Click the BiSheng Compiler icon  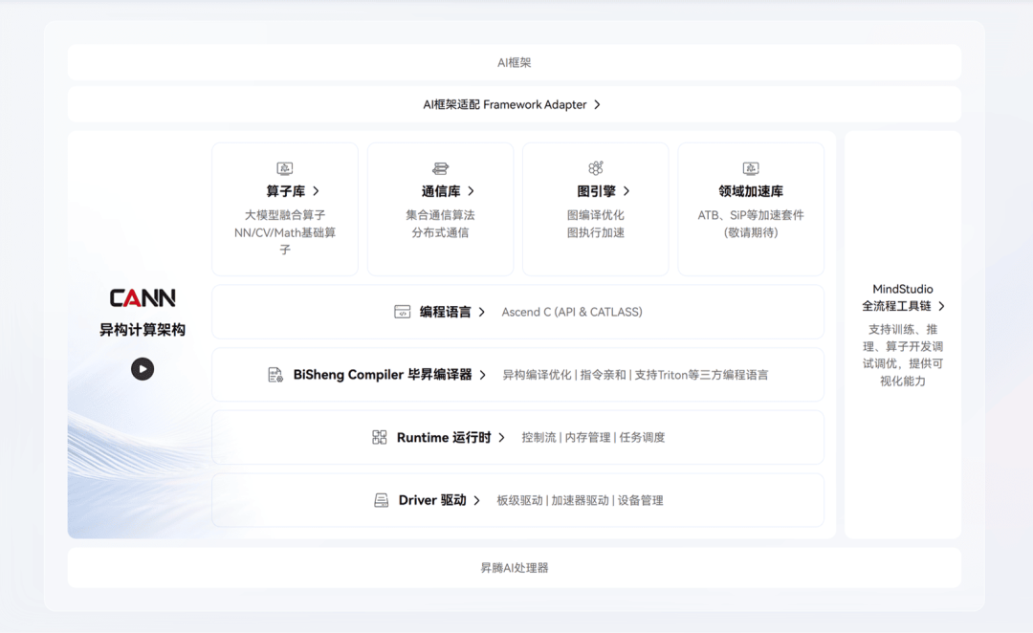point(275,375)
